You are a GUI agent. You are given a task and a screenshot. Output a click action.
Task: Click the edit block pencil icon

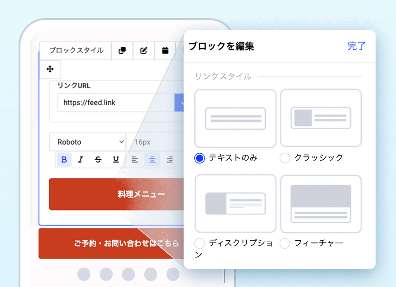[144, 50]
